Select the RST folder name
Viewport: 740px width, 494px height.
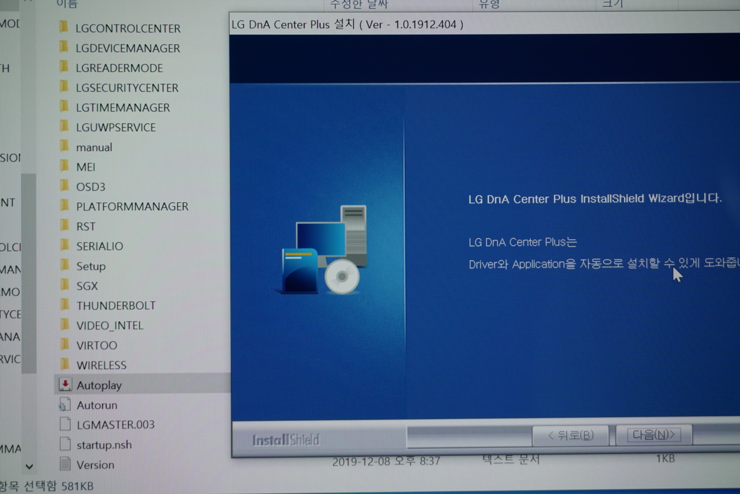click(x=86, y=226)
